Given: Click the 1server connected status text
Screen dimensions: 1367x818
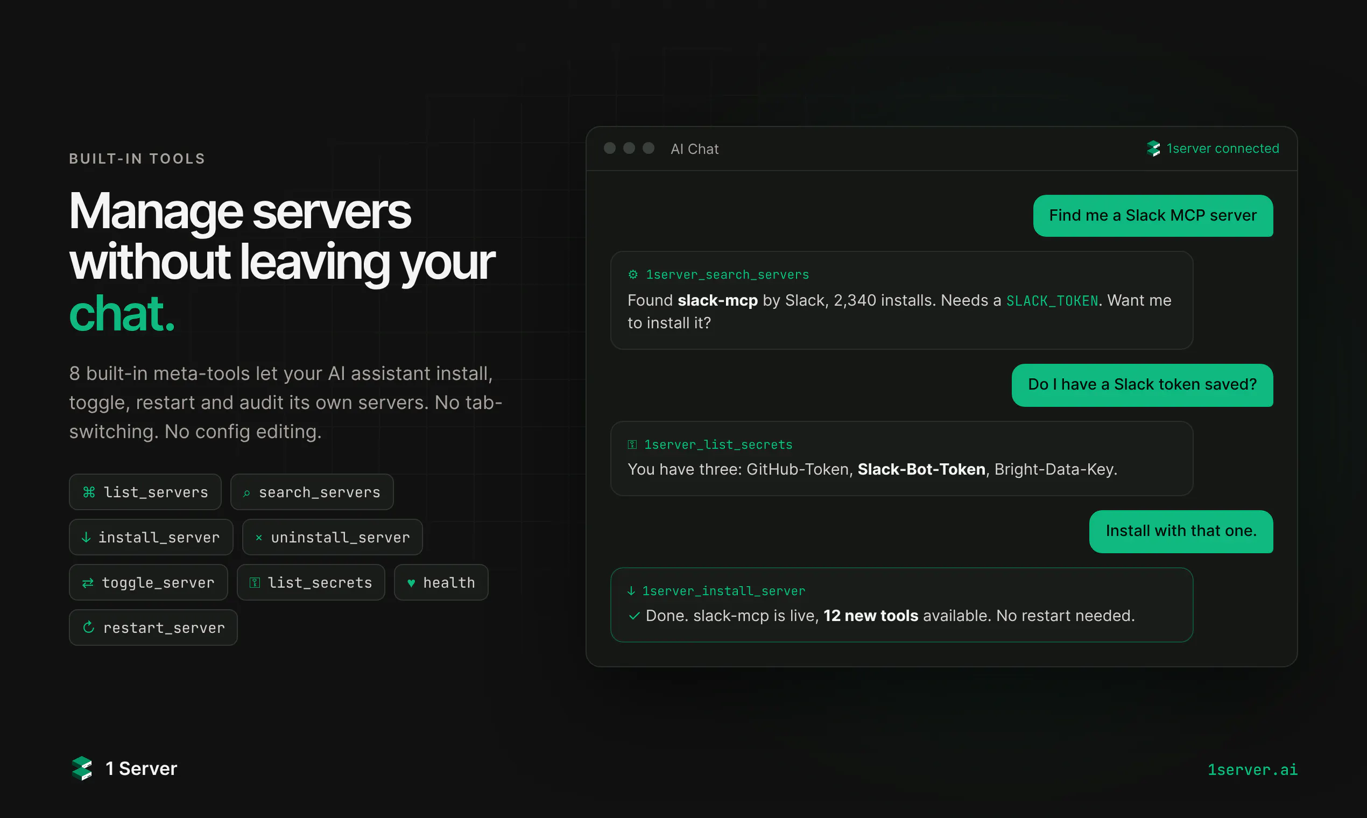Looking at the screenshot, I should (x=1223, y=149).
